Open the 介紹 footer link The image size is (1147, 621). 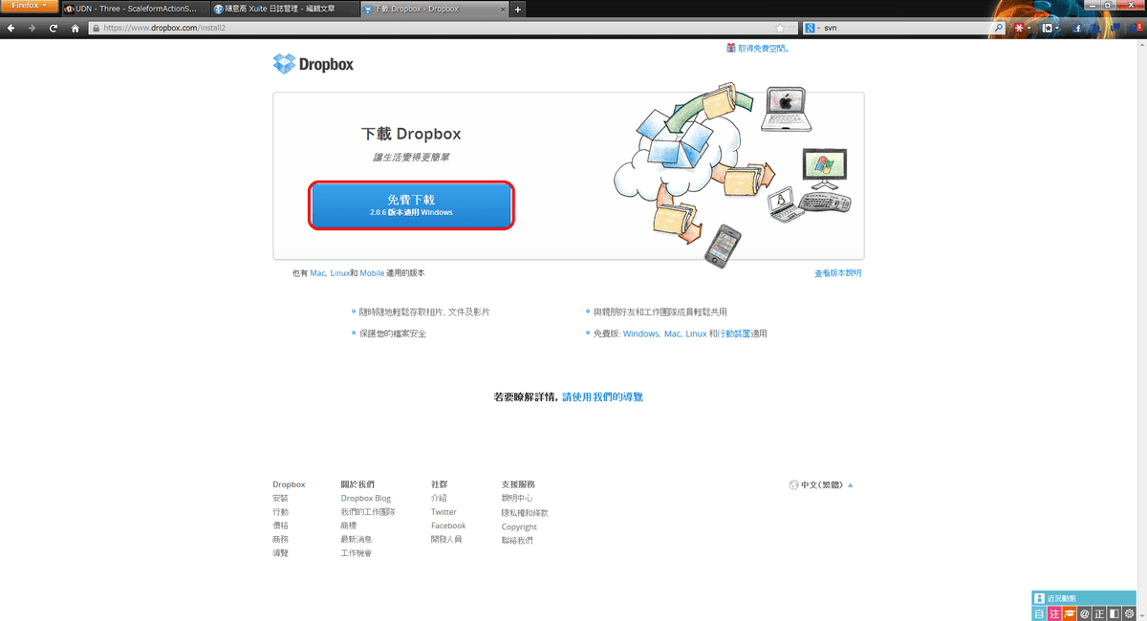tap(439, 499)
